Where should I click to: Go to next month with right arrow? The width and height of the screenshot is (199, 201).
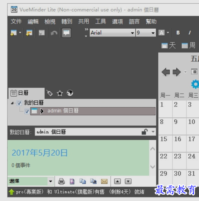177,72
